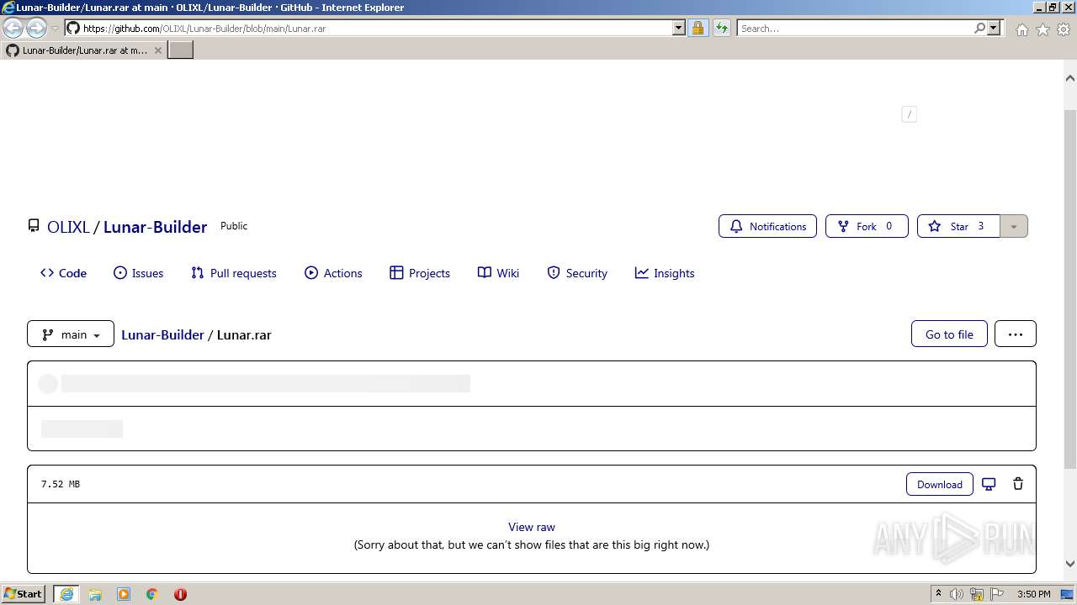This screenshot has height=605, width=1077.
Task: Click the 7.52 MB file size text
Action: [61, 484]
